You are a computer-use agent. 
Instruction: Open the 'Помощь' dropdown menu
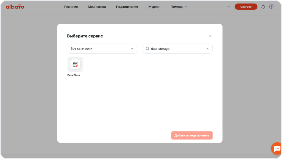[x=179, y=7]
